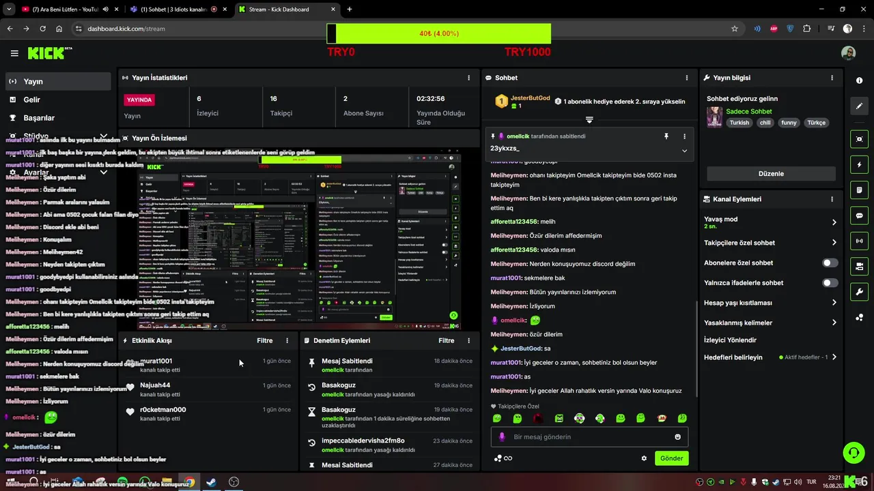874x491 pixels.
Task: Click the bubbles icon below the message box
Action: 498,458
